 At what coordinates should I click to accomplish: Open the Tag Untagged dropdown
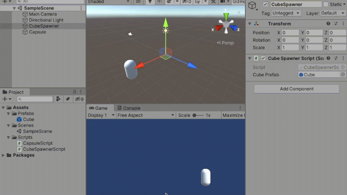[286, 13]
